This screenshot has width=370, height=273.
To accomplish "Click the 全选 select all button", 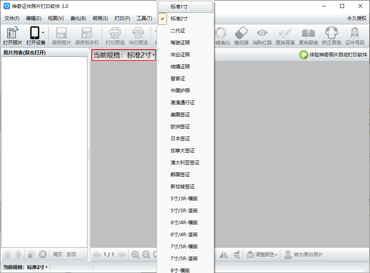I will coord(71,254).
